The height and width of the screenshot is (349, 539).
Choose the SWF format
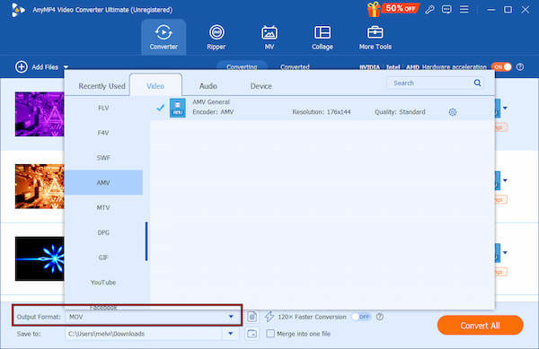pyautogui.click(x=103, y=158)
